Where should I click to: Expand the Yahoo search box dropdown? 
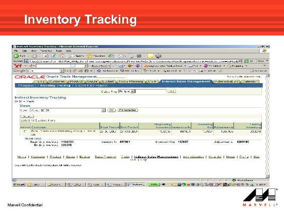point(86,66)
